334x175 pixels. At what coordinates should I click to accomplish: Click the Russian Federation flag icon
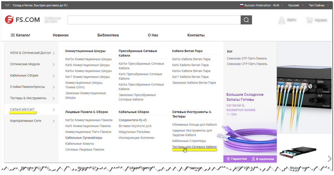[242, 5]
